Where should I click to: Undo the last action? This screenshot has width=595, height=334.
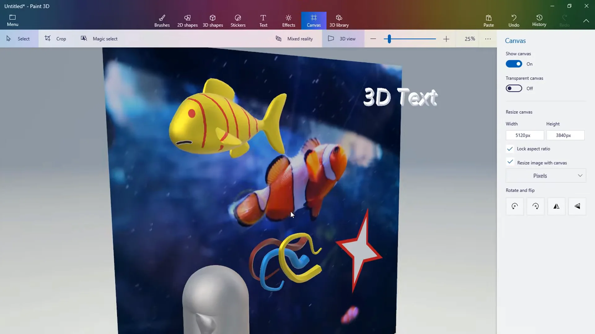click(x=514, y=21)
